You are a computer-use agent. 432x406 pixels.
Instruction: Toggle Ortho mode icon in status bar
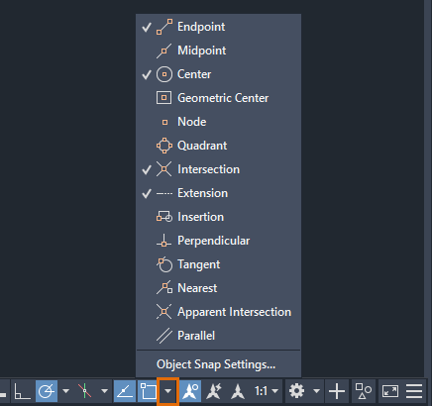[23, 391]
